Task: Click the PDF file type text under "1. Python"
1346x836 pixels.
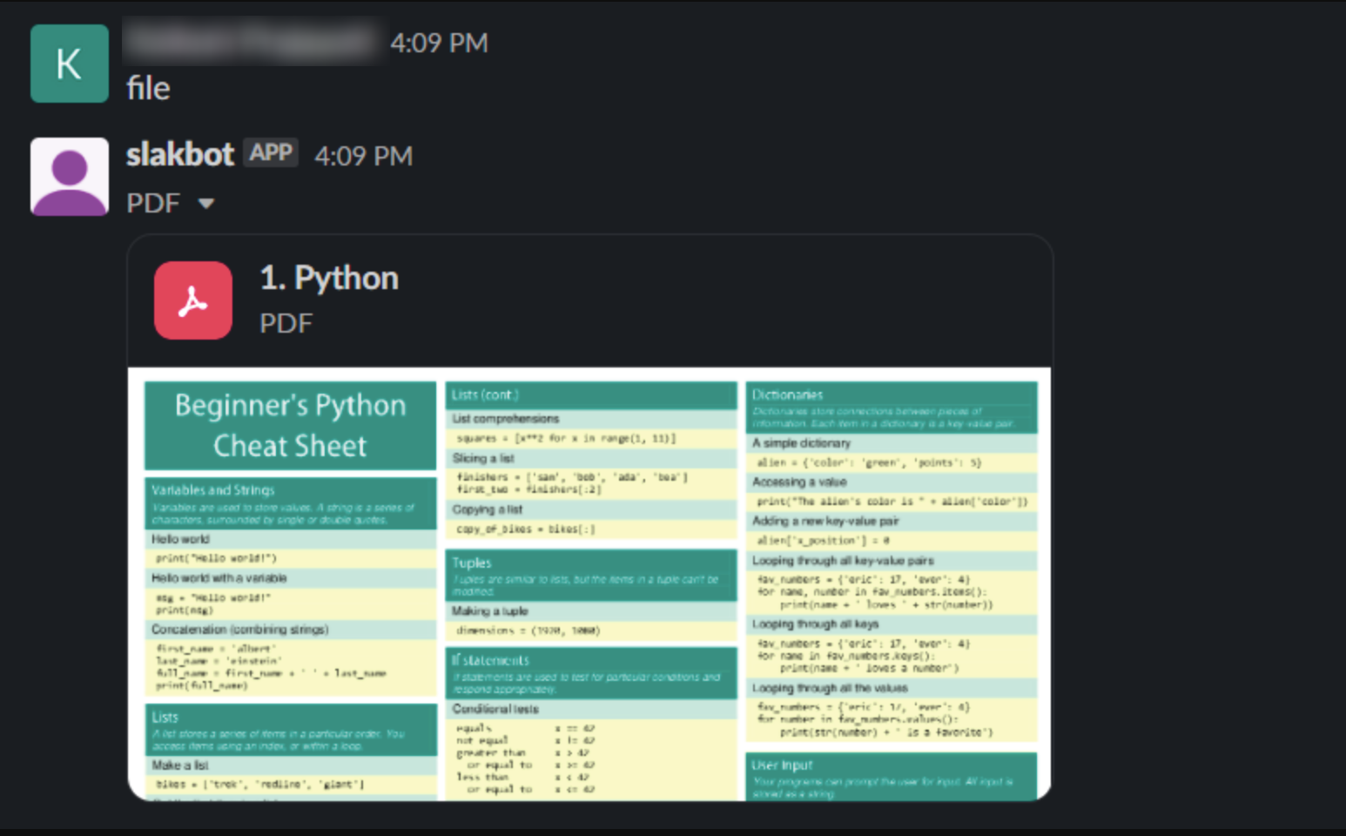Action: click(286, 324)
